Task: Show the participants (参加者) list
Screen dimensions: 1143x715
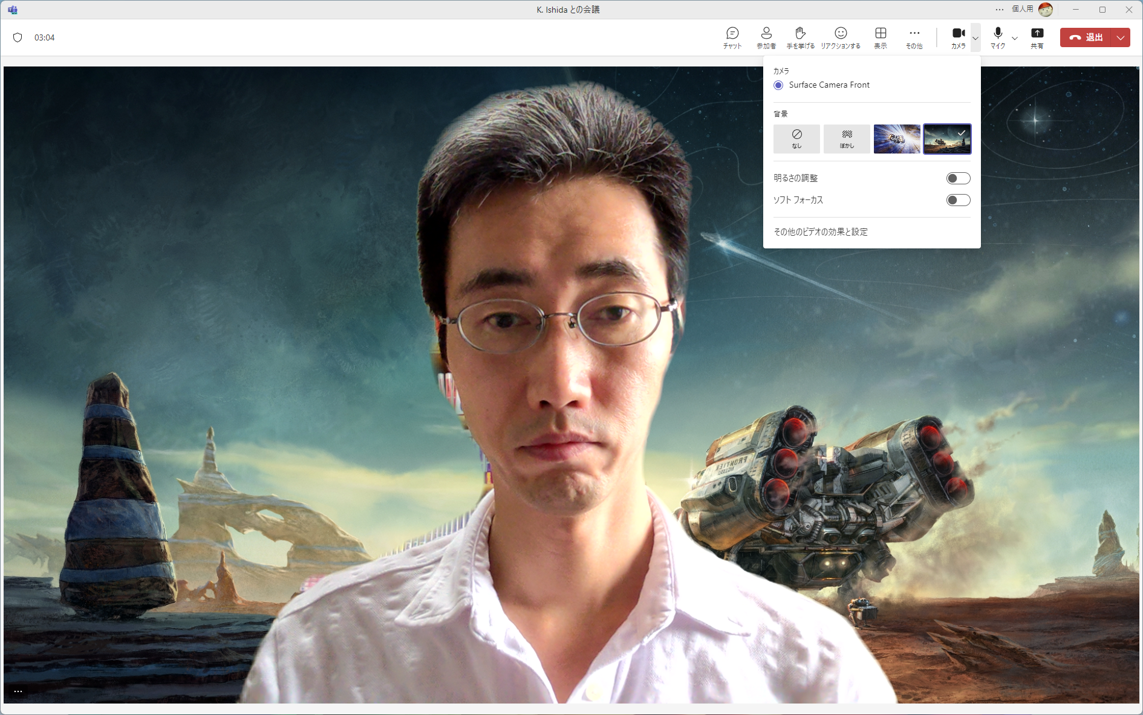Action: point(766,37)
